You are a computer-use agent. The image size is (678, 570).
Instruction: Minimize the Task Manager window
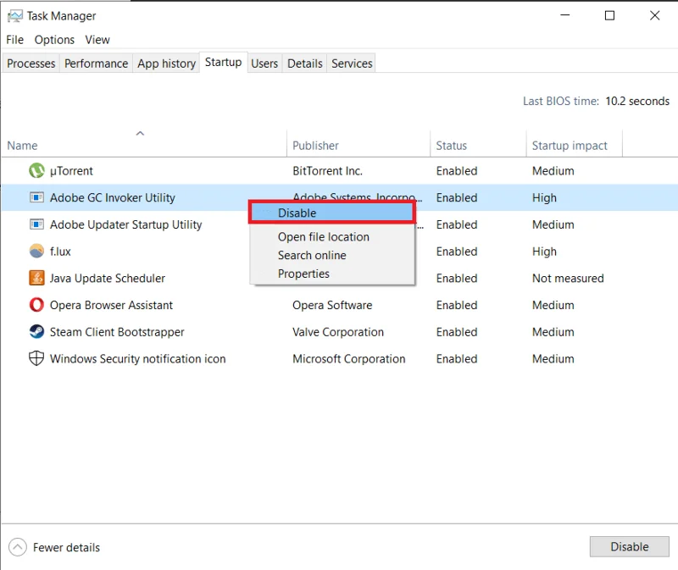564,15
